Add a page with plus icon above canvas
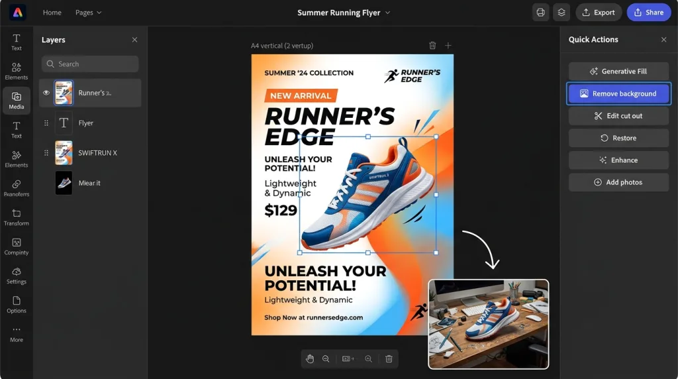678x379 pixels. point(448,46)
